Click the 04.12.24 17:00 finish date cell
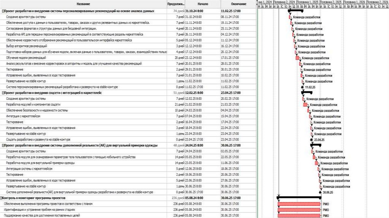The image size is (389, 218). (x=230, y=35)
